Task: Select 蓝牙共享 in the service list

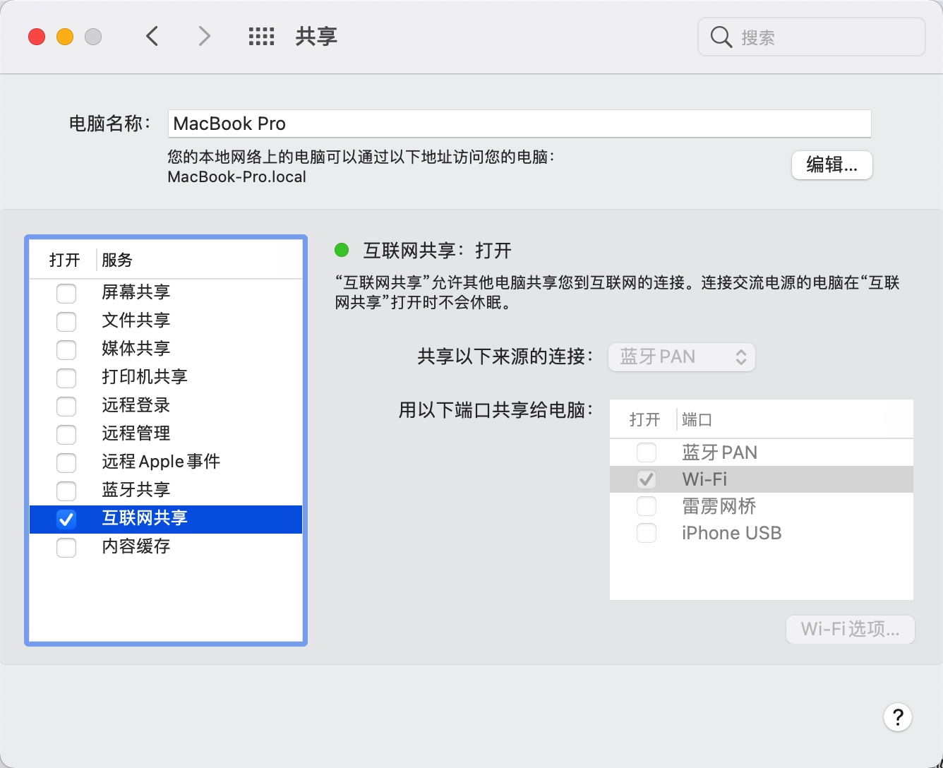Action: point(136,490)
